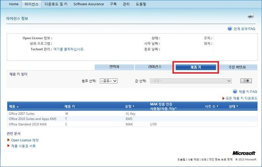Click the footer 상표 link
This screenshot has height=167, width=262.
click(x=204, y=160)
